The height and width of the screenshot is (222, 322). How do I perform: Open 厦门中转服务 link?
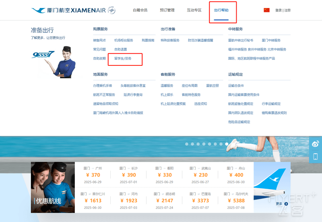coord(271,40)
